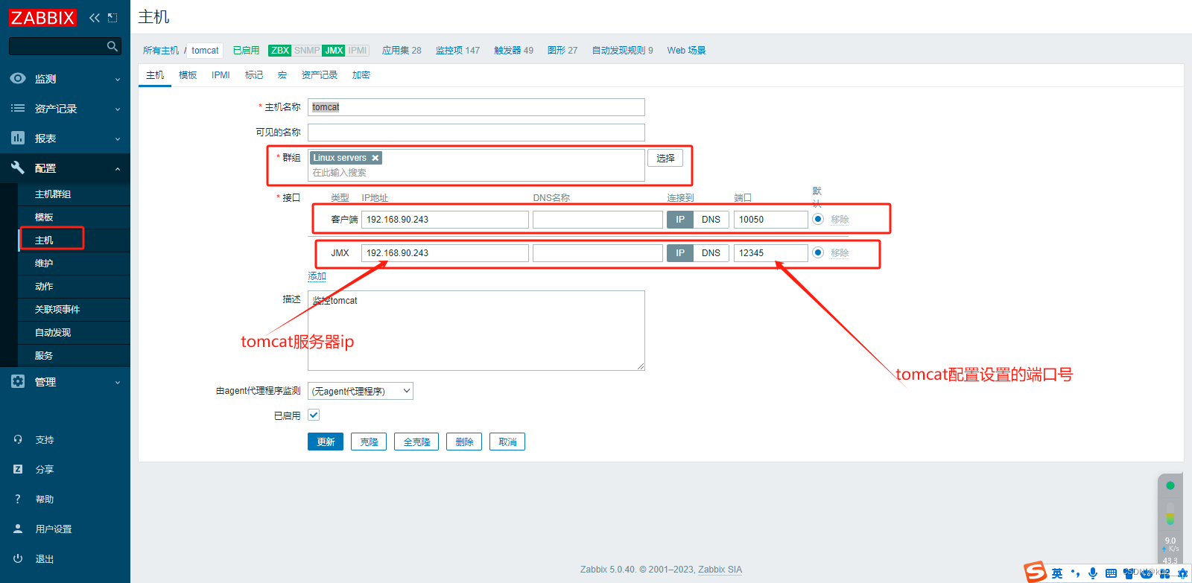Click the 克隆 button

tap(369, 442)
